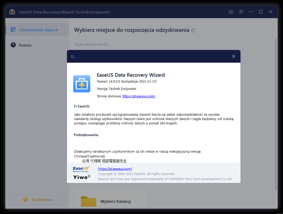The image size is (283, 214).
Task: Click the question mark Pomoc icon
Action: (13, 45)
